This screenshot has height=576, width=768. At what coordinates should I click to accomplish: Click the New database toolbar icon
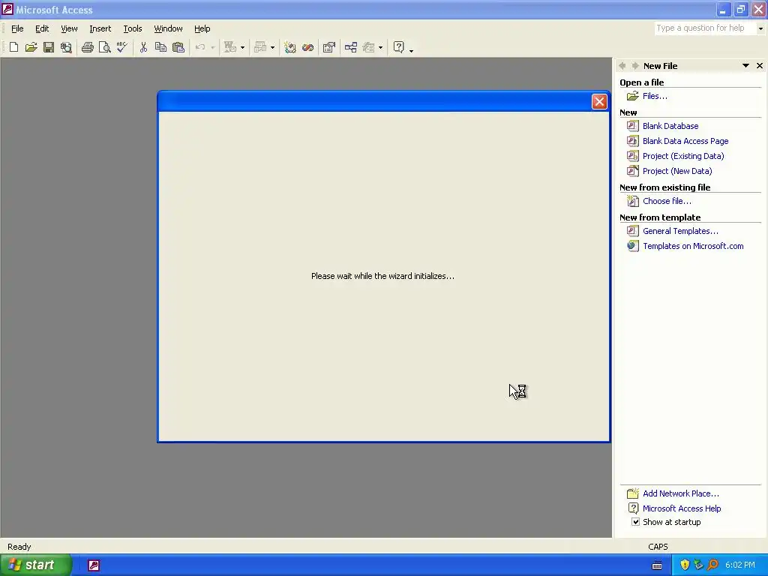coord(13,47)
